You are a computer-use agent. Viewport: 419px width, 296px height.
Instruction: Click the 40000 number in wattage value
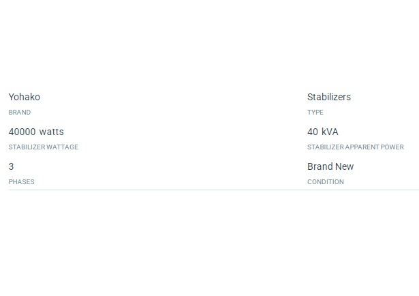coord(22,132)
